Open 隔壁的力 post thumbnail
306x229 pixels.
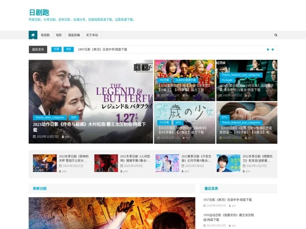(229, 163)
